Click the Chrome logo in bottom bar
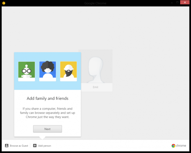The height and width of the screenshot is (153, 191). pos(173,146)
